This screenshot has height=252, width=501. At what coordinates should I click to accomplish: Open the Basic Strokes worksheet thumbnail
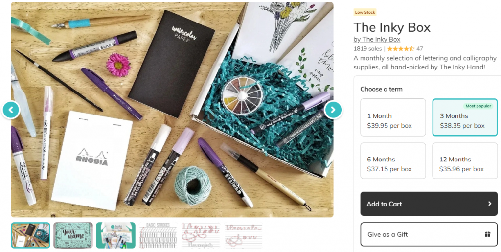coord(158,235)
